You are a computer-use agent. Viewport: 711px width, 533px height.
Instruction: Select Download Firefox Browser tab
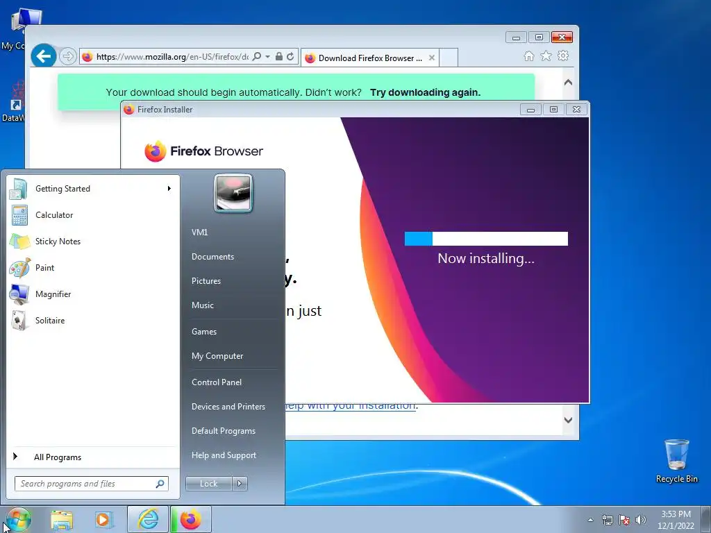point(369,58)
